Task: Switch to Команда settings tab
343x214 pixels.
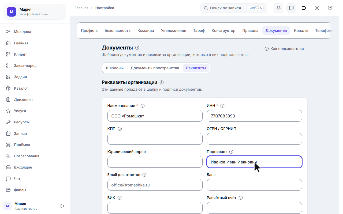Action: coord(146,30)
